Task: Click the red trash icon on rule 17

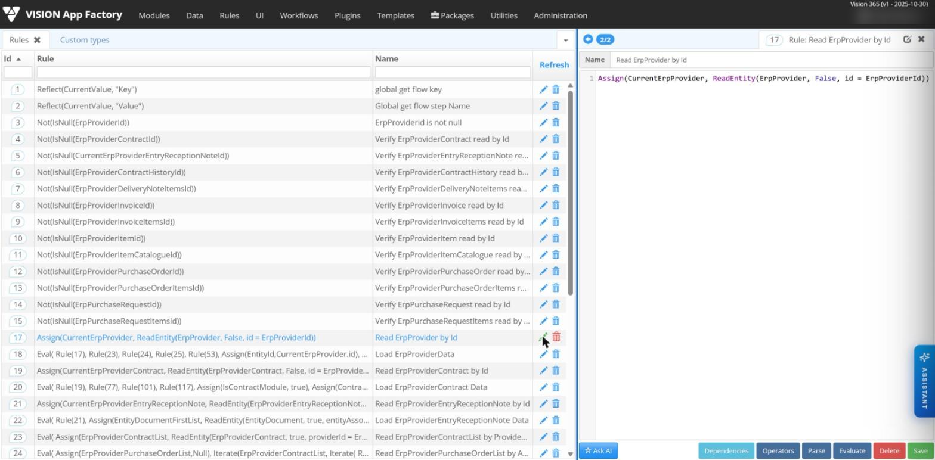Action: click(x=556, y=337)
